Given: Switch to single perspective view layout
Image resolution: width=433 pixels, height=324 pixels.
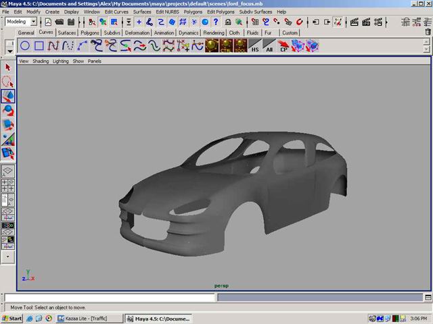Looking at the screenshot, I should (x=8, y=171).
